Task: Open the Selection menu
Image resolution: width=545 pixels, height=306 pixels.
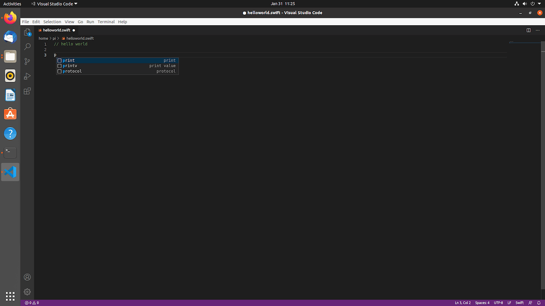Action: point(52,21)
